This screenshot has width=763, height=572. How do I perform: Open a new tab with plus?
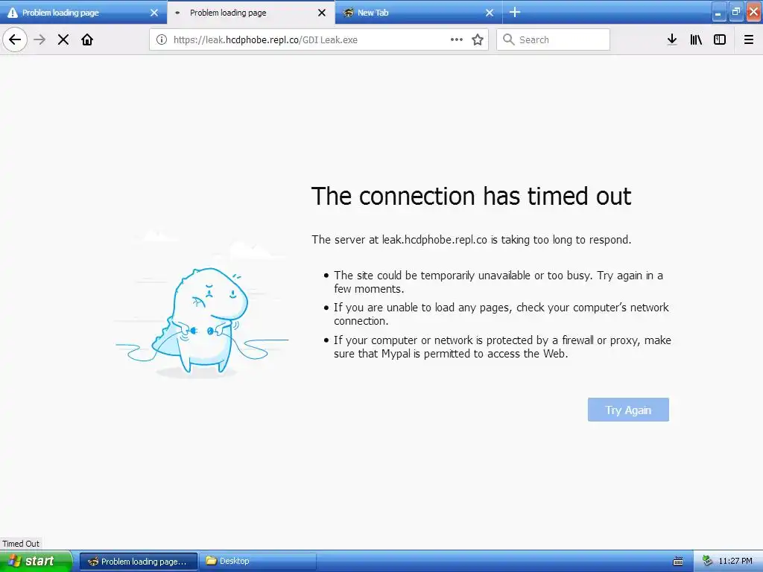coord(515,12)
